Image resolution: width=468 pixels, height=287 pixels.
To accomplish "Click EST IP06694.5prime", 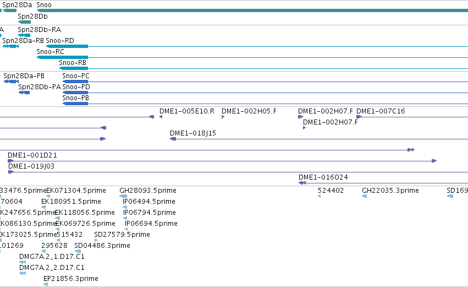I will click(126, 229).
